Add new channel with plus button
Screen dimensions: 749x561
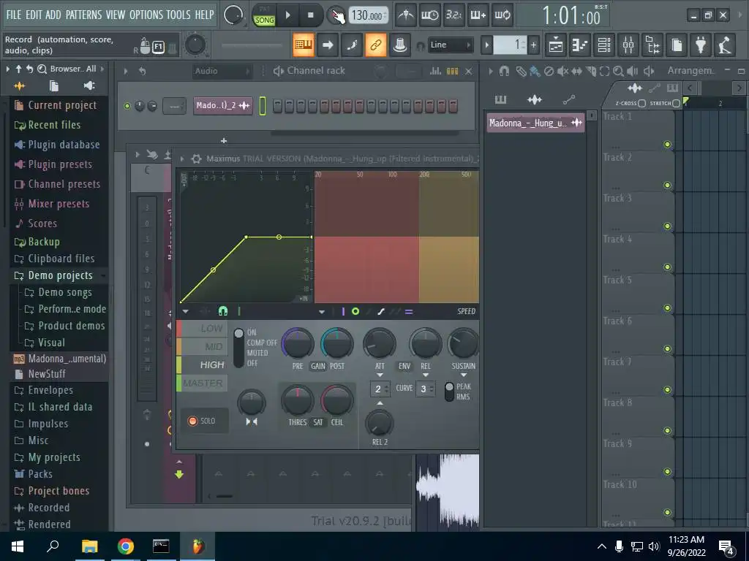click(x=224, y=141)
